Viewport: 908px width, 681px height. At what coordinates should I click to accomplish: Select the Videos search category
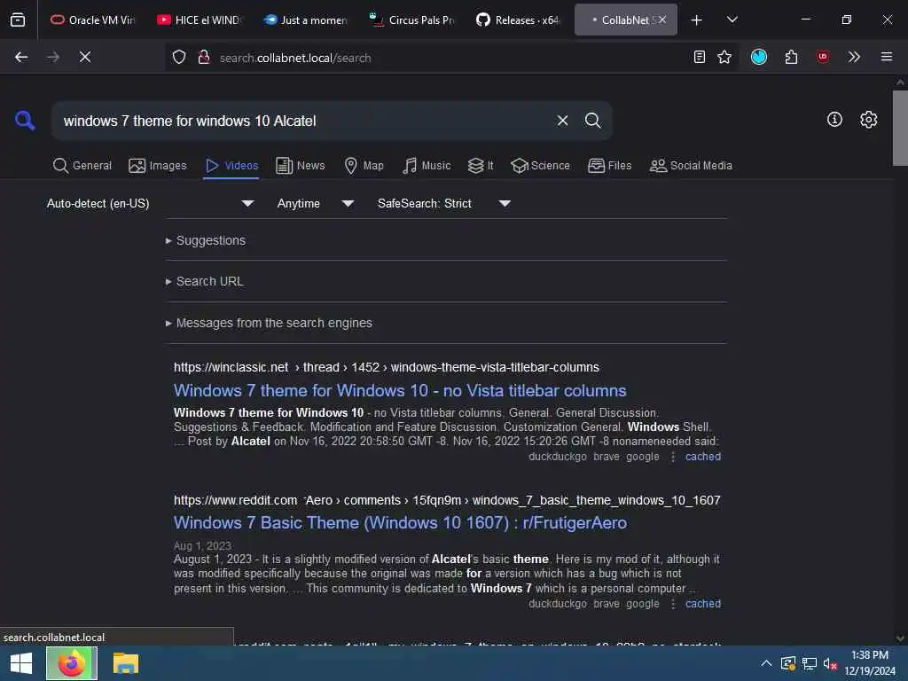tap(231, 166)
